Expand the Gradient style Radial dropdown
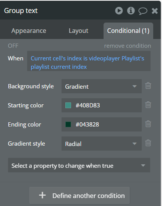Image resolution: width=162 pixels, height=206 pixels. (x=102, y=143)
